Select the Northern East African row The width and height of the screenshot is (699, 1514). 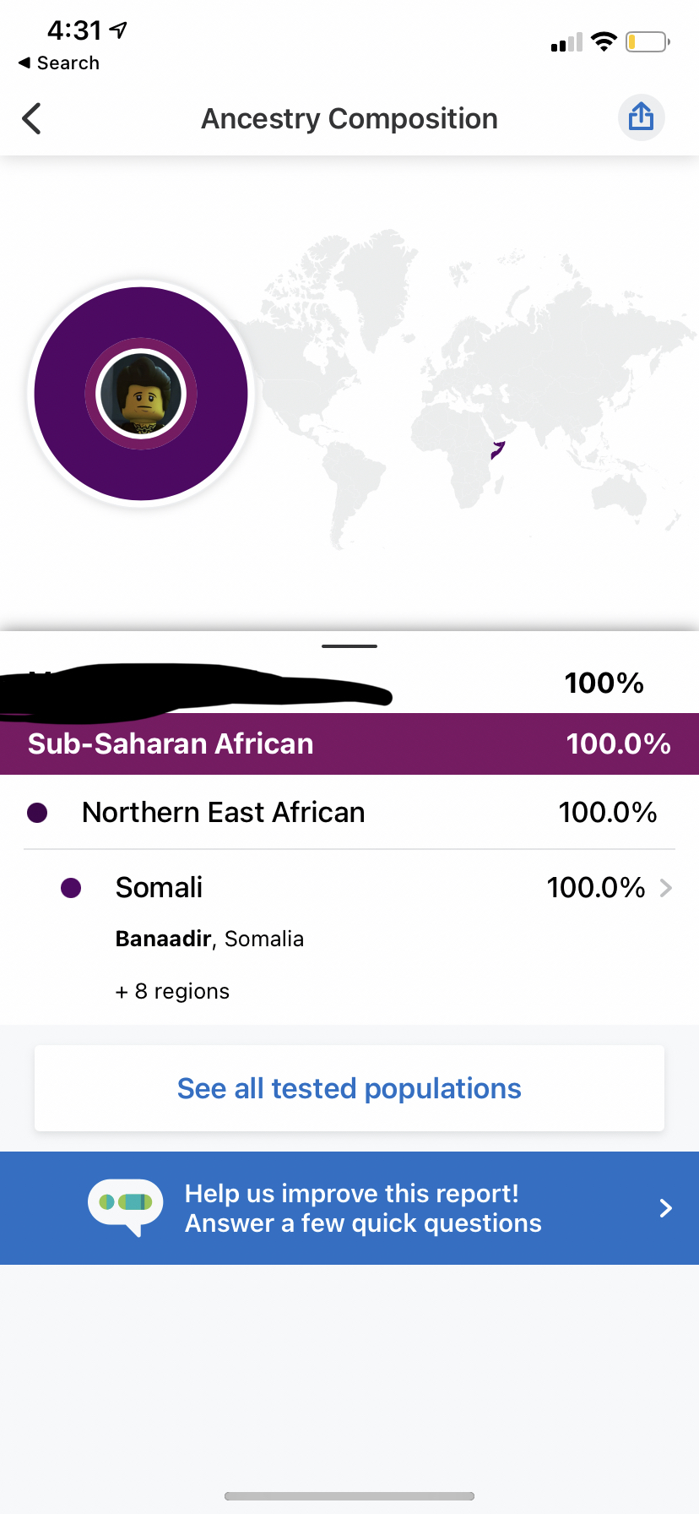click(x=349, y=813)
